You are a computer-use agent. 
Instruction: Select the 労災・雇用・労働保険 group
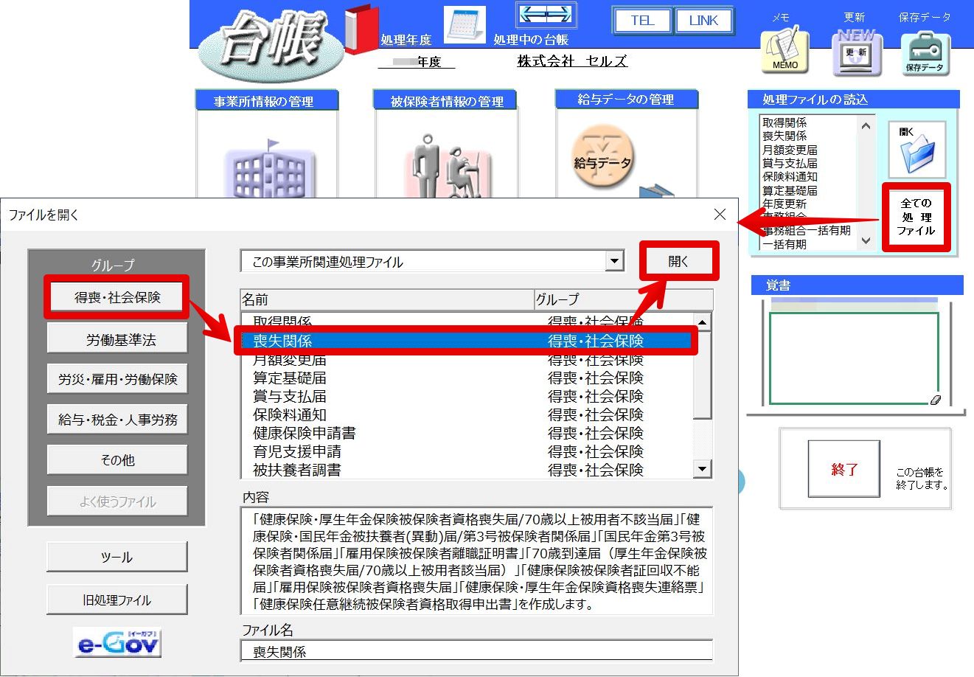tap(117, 379)
